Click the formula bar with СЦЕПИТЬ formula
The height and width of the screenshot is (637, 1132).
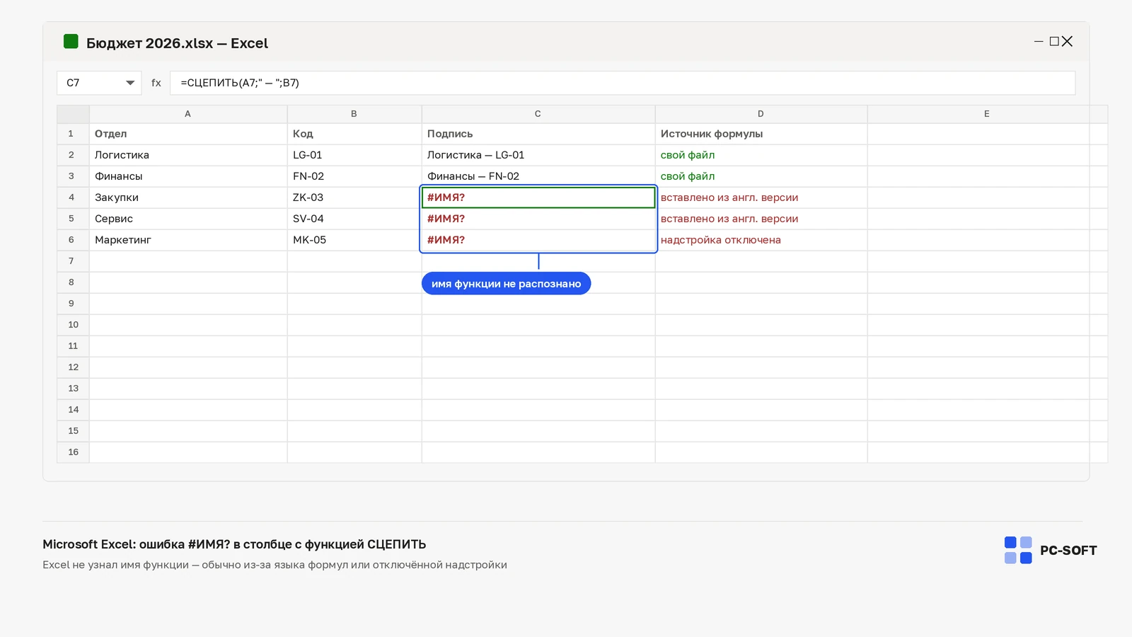[x=623, y=83]
